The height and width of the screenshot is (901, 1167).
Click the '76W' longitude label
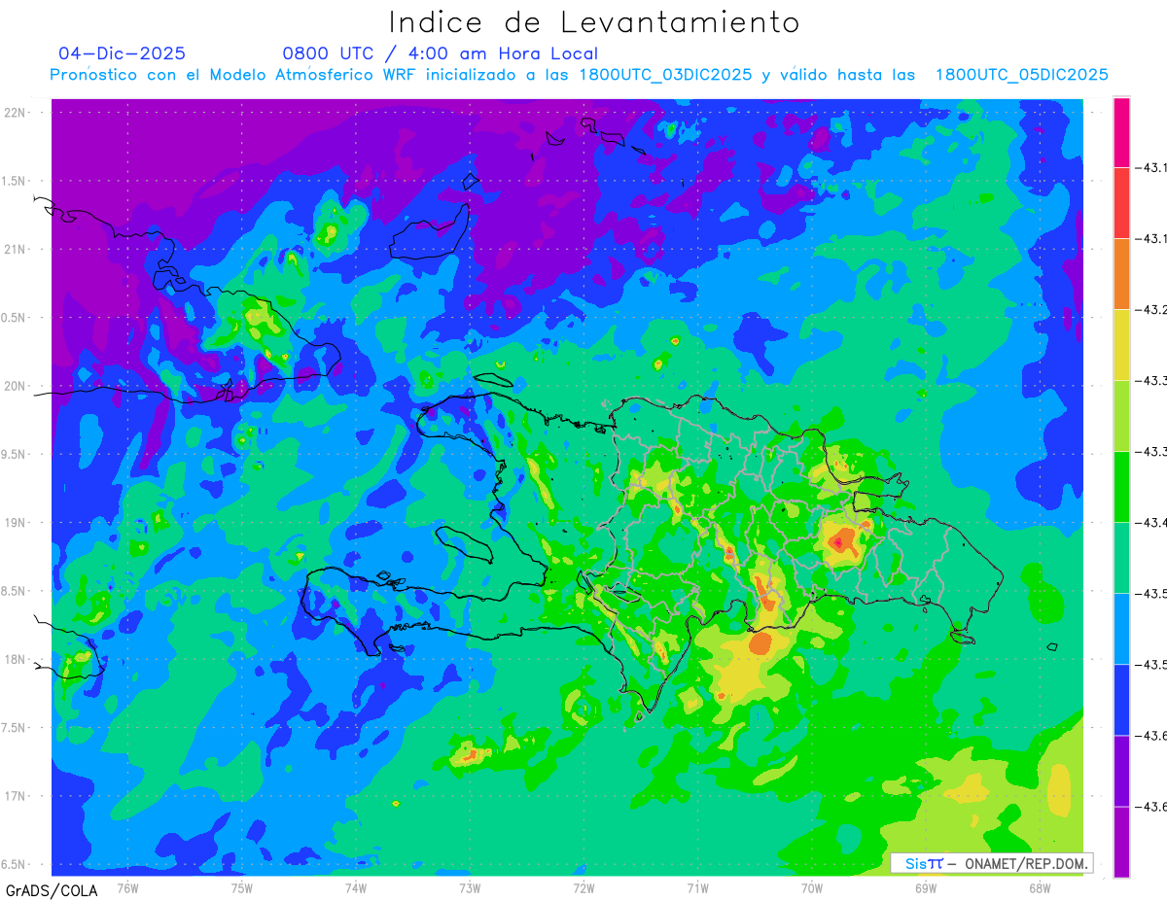(127, 888)
